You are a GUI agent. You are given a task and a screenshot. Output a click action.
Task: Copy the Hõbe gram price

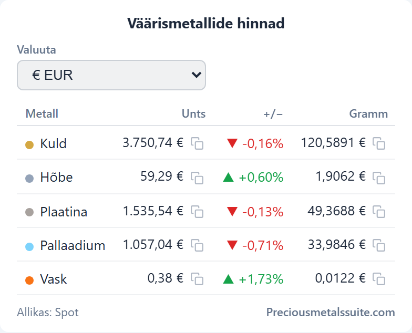[379, 178]
